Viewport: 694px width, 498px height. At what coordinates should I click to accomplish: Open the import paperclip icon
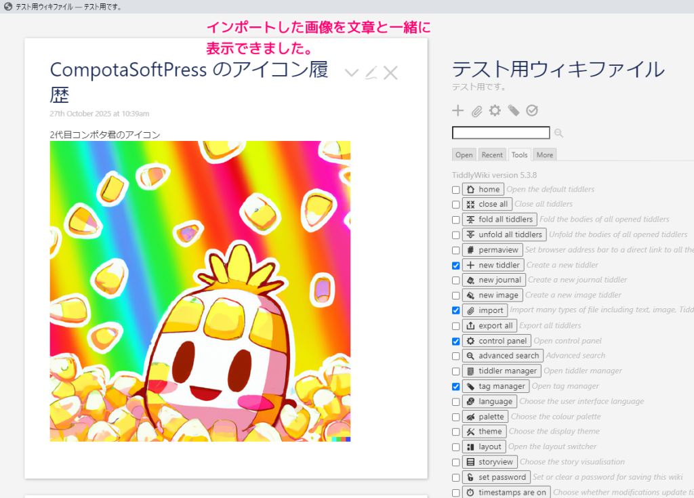coord(476,110)
